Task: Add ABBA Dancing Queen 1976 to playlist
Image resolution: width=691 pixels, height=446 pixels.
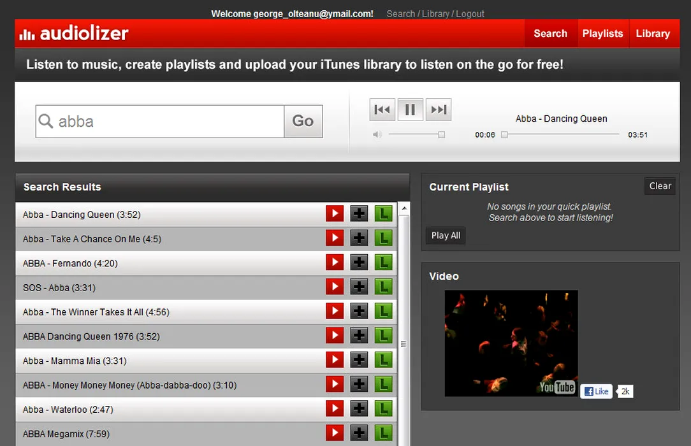Action: click(359, 336)
